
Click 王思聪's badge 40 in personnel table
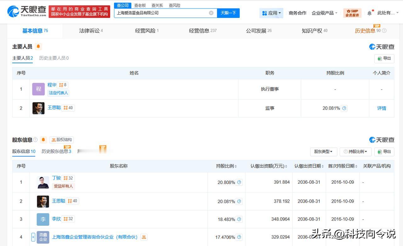coord(68,108)
